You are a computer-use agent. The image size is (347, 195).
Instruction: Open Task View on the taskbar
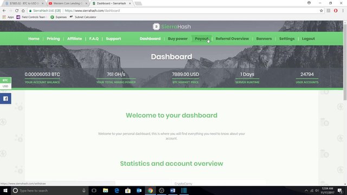tap(94, 190)
